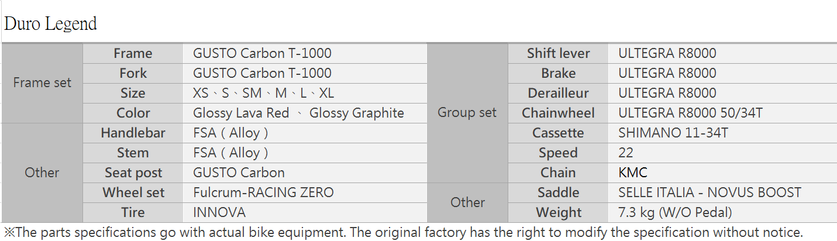Screen dimensions: 837x241
Task: Click the KMC chain value
Action: [633, 173]
